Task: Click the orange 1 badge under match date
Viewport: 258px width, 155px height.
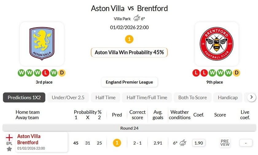Action: point(129,39)
